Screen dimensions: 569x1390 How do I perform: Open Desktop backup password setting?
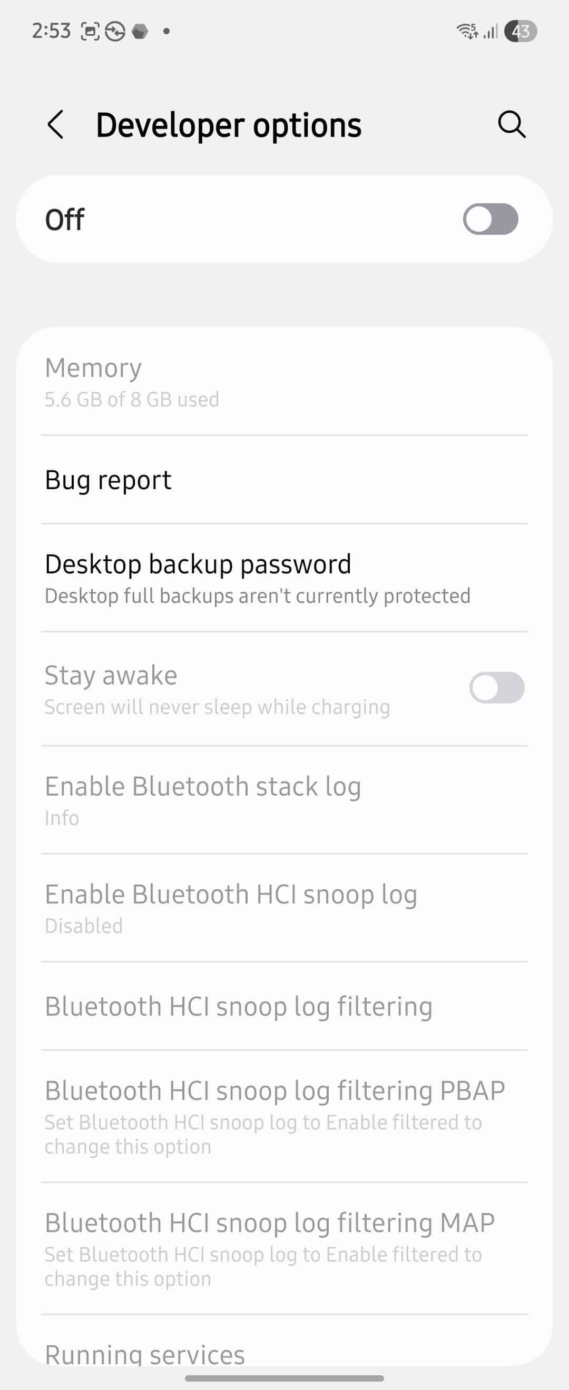click(284, 578)
